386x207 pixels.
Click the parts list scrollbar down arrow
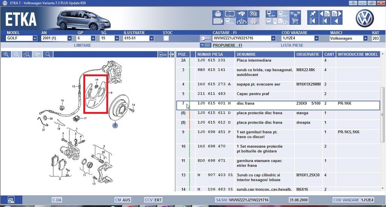(x=382, y=188)
